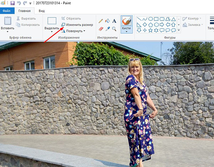This screenshot has width=214, height=167.
Task: Choose the polygon shape
Action: coord(168,19)
